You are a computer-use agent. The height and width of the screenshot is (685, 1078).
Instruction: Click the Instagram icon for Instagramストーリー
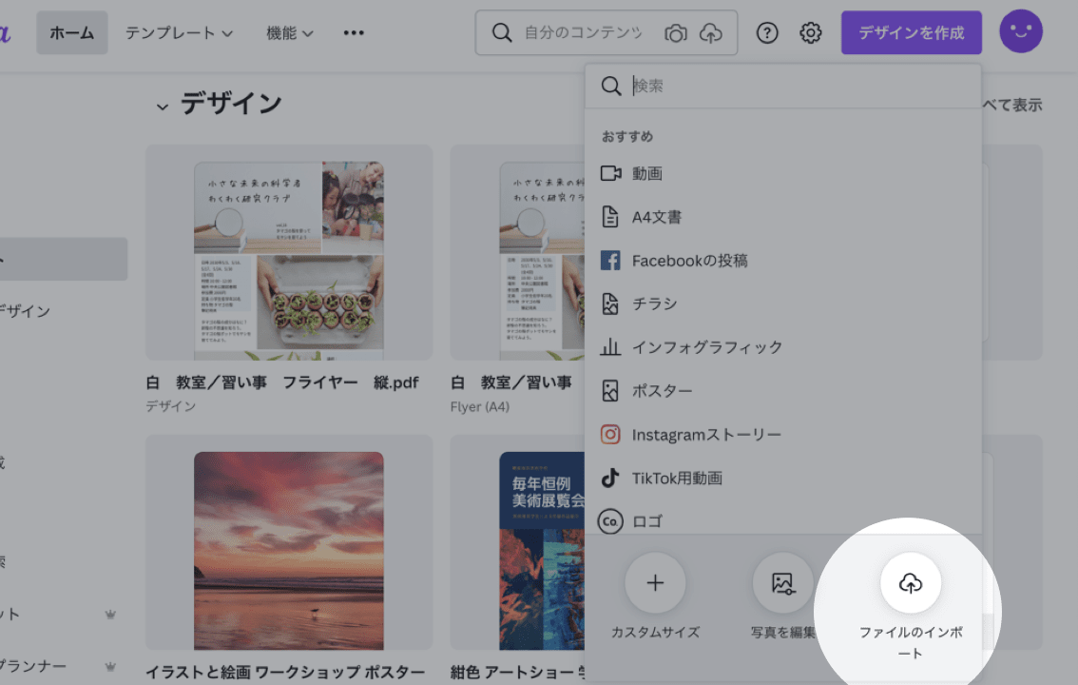[610, 434]
